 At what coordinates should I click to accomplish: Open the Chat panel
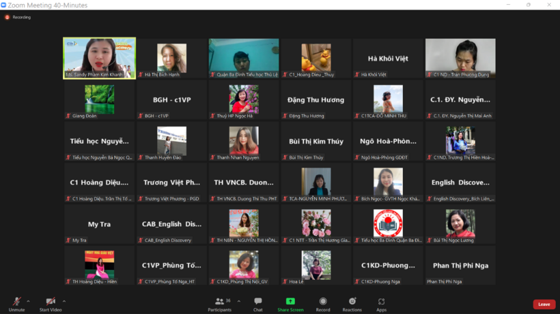(258, 303)
